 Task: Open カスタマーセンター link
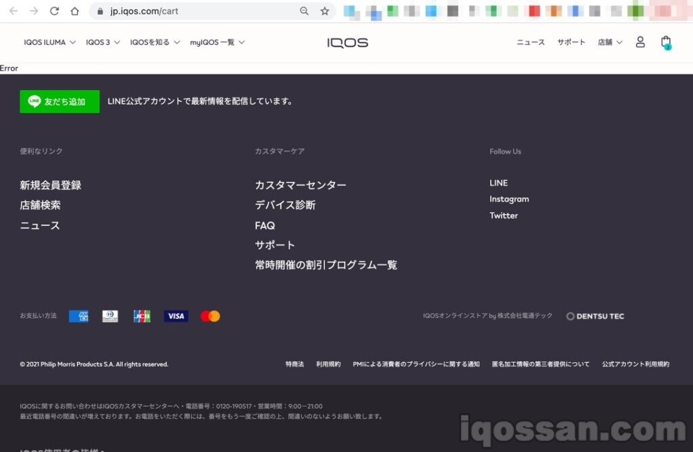pyautogui.click(x=300, y=185)
